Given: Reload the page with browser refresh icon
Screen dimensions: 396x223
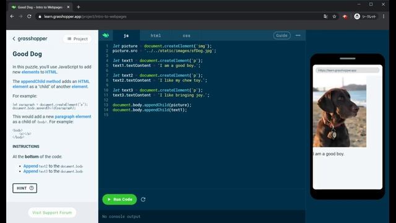Looking at the screenshot, I should pyautogui.click(x=29, y=17).
